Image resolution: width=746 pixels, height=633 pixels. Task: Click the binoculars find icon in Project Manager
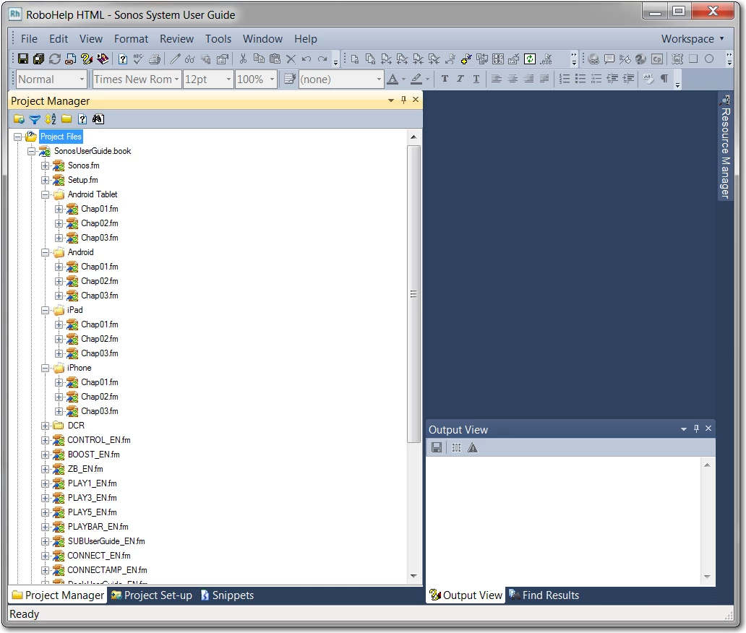click(x=98, y=119)
